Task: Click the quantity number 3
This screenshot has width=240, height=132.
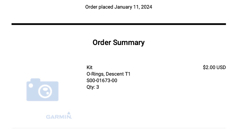Action: click(x=97, y=87)
